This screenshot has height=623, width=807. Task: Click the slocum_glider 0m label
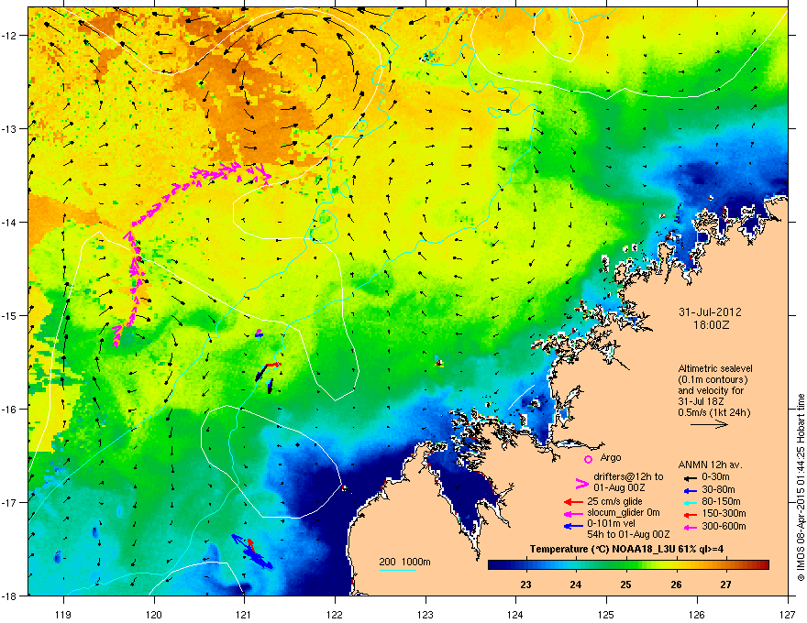624,513
